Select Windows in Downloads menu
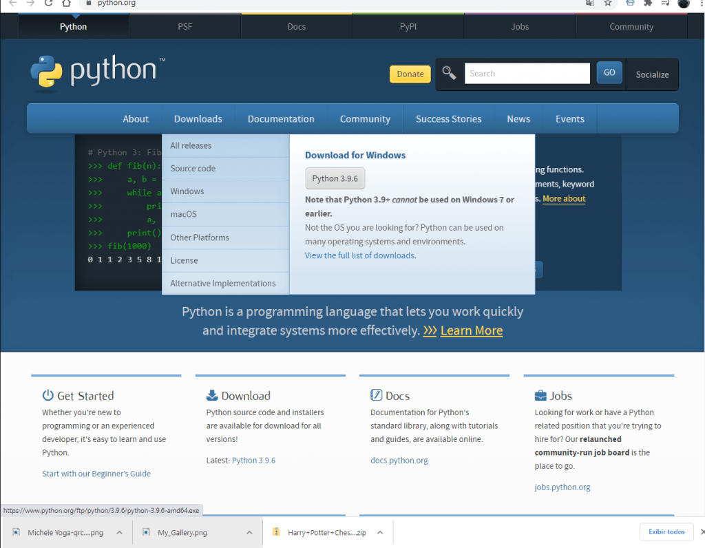 [225, 191]
